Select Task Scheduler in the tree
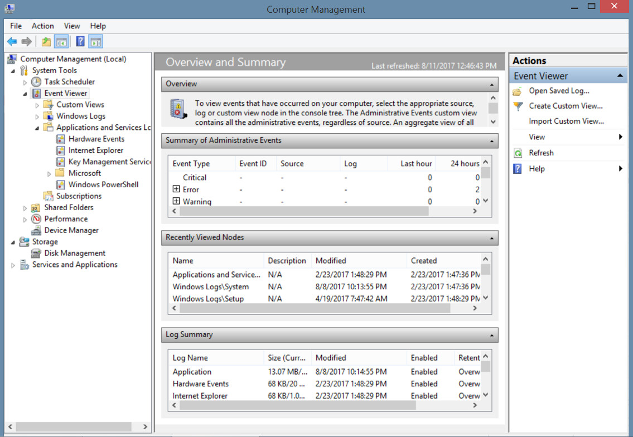The height and width of the screenshot is (437, 633). pyautogui.click(x=69, y=82)
